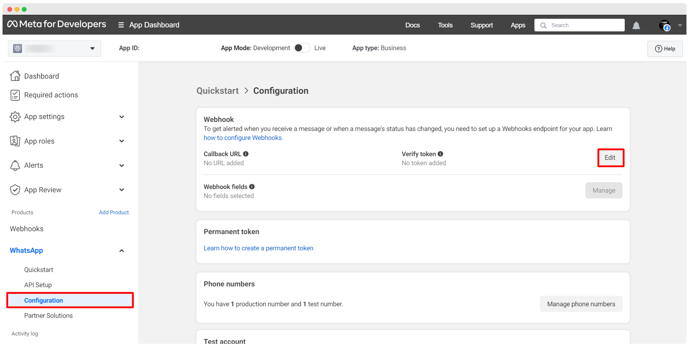Image resolution: width=689 pixels, height=347 pixels.
Task: Open the Docs menu in the top bar
Action: [x=412, y=25]
